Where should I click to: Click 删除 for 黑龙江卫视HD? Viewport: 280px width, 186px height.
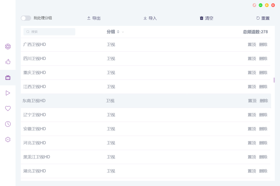[x=263, y=157]
